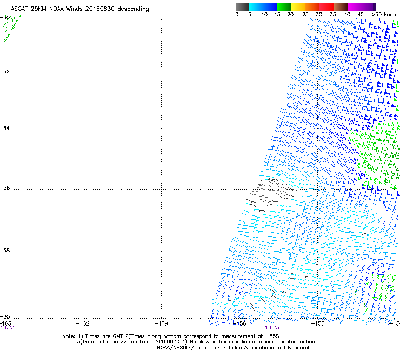
Task: Click the purple 19:23 time under -165
Action: coord(8,328)
